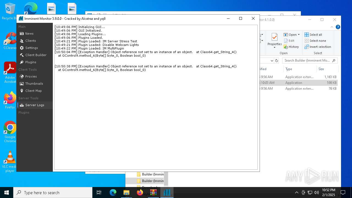
Task: Open the Recycle Bin desktop icon
Action: pyautogui.click(x=9, y=12)
